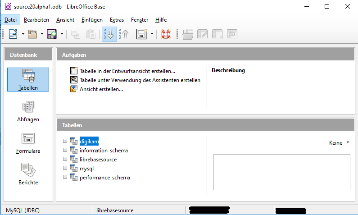Click the Open Database Object toolbar icon

pyautogui.click(x=188, y=34)
